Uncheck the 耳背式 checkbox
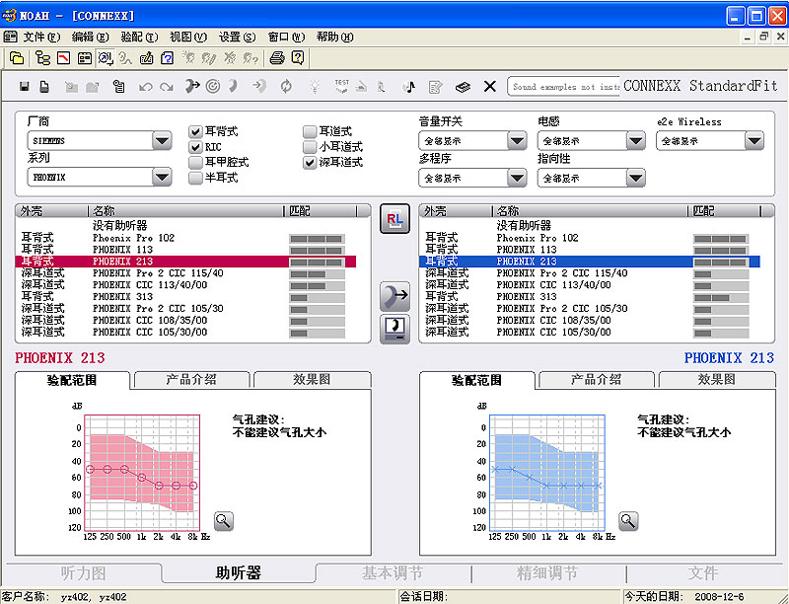 [195, 132]
